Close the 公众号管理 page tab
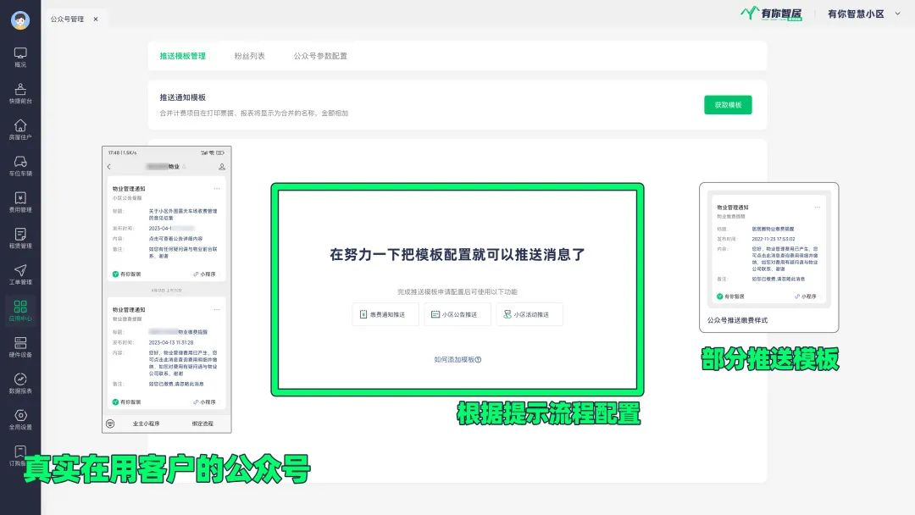The width and height of the screenshot is (915, 515). [x=95, y=19]
